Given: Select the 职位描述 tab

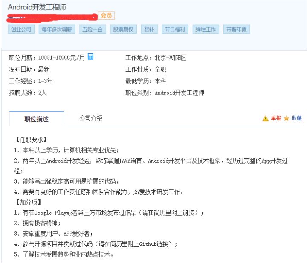Looking at the screenshot, I should pos(36,119).
